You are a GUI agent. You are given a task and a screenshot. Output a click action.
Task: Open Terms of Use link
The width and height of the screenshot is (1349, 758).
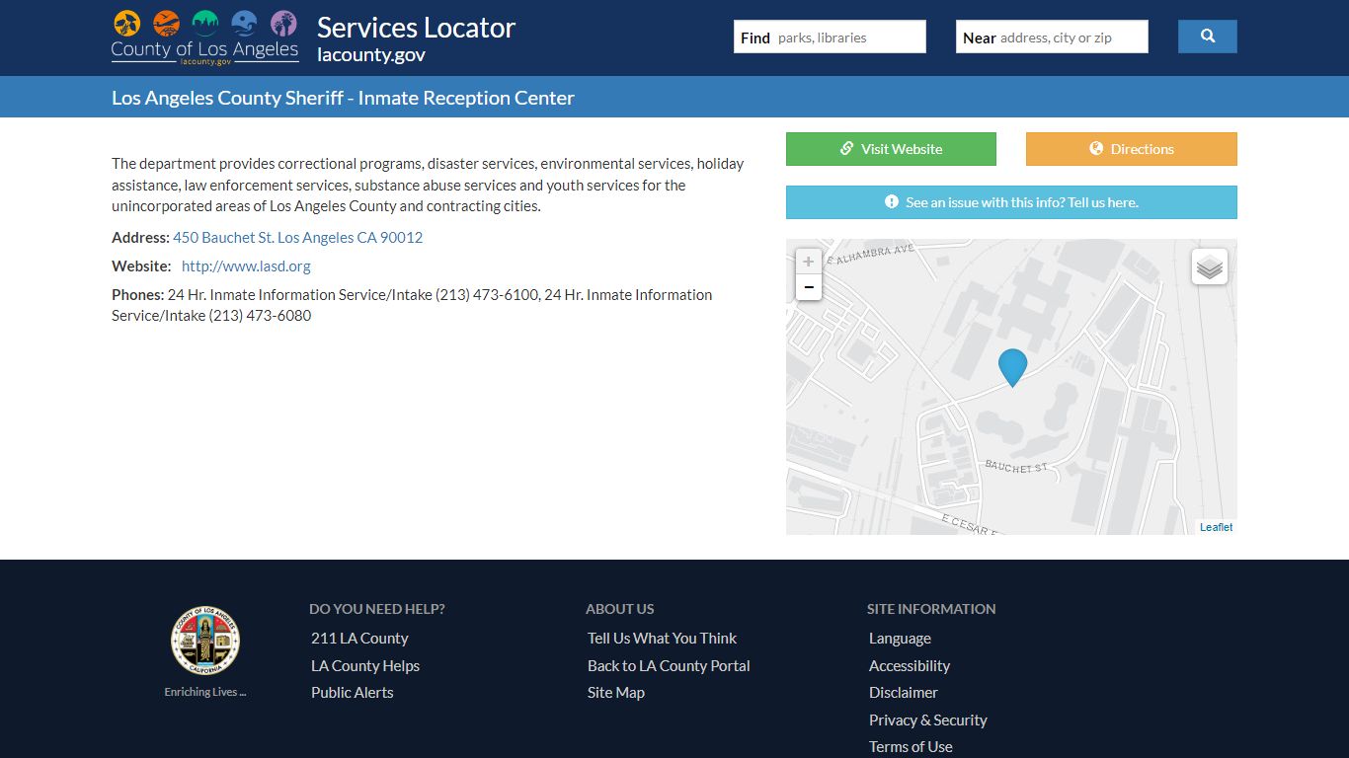point(911,747)
